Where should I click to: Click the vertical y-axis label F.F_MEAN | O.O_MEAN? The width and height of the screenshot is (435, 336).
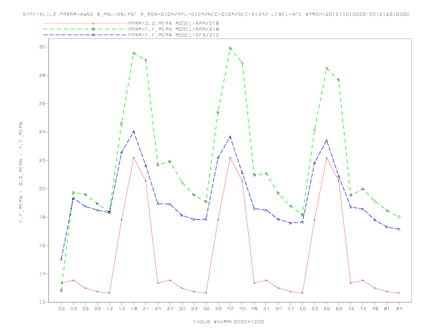click(21, 172)
